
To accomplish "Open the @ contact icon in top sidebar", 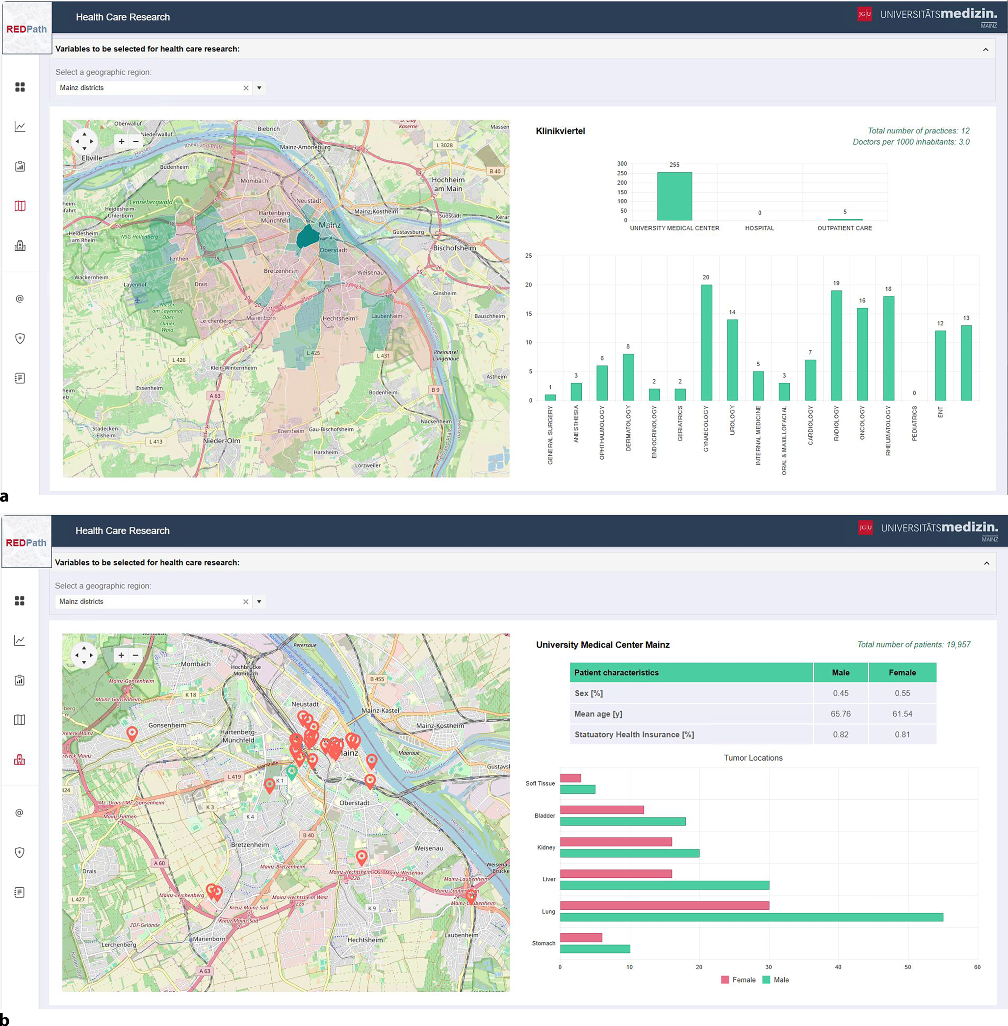I will coord(20,299).
